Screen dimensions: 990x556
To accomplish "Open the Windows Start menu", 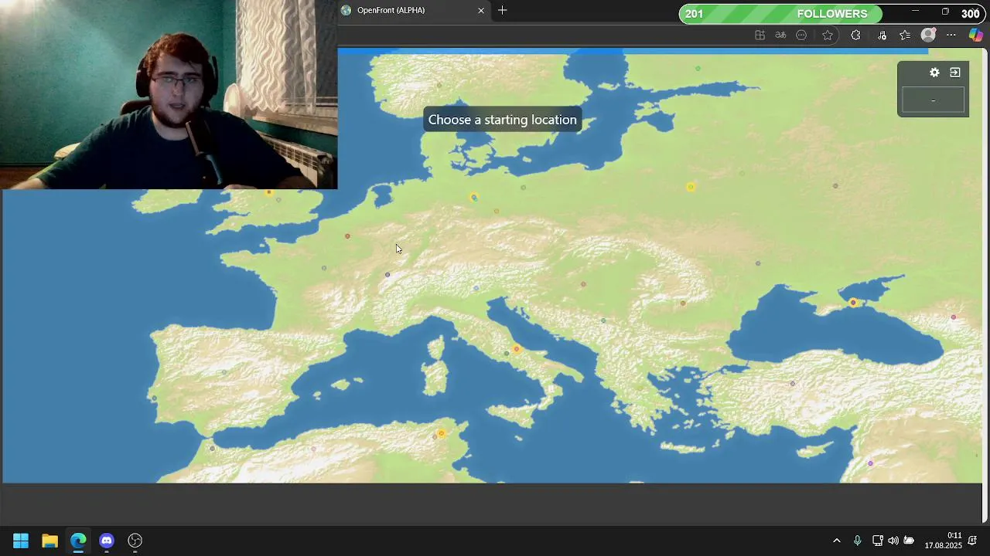I will tap(21, 541).
